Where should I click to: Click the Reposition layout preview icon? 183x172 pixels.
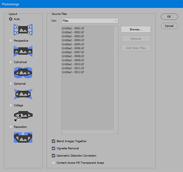pos(23,137)
